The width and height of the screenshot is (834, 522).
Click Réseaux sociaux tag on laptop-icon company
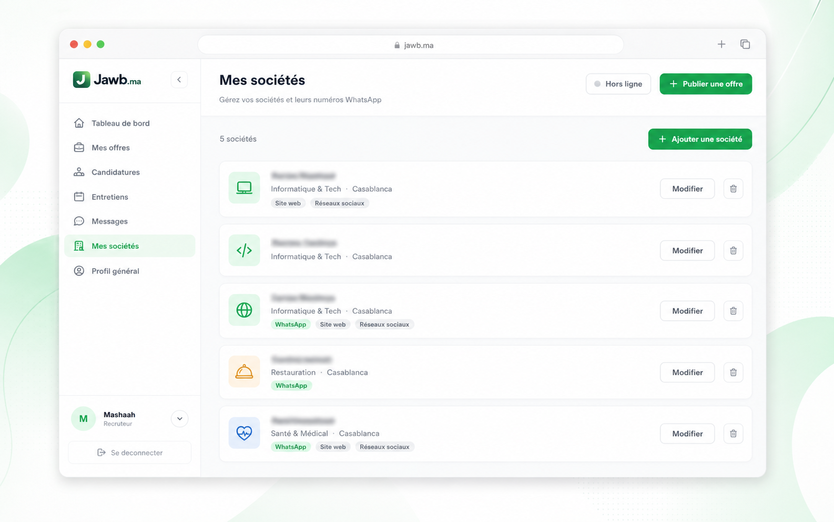pos(340,203)
